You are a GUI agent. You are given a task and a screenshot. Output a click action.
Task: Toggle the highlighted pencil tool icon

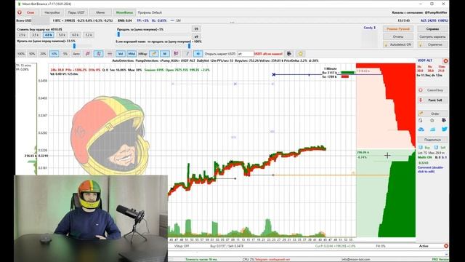click(153, 54)
